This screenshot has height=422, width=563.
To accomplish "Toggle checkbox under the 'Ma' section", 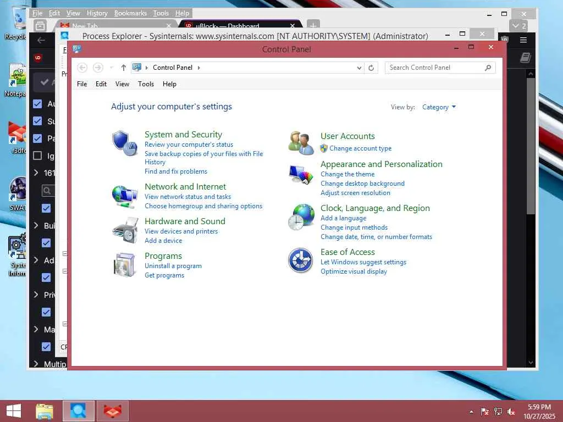I will click(46, 347).
